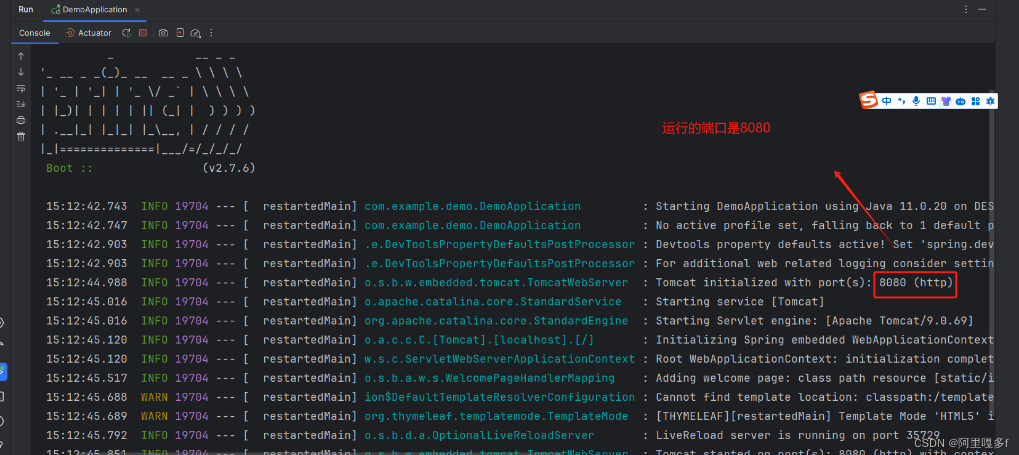Image resolution: width=1019 pixels, height=455 pixels.
Task: Toggle punctuation mode in the Sogou toolbar
Action: point(901,101)
